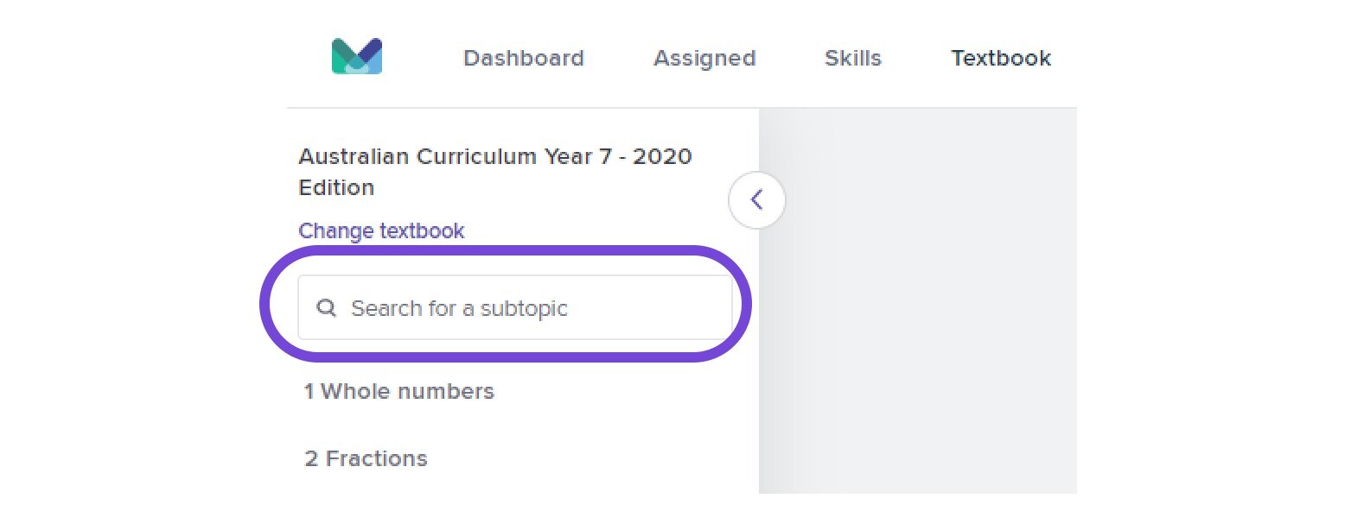The image size is (1364, 511).
Task: Click the Mathspace logo icon
Action: click(x=357, y=56)
